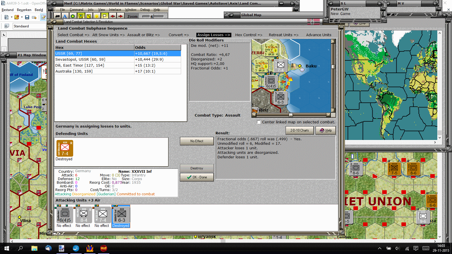This screenshot has width=452, height=254.
Task: Open the File menu in Mwif
Action: coord(62,10)
